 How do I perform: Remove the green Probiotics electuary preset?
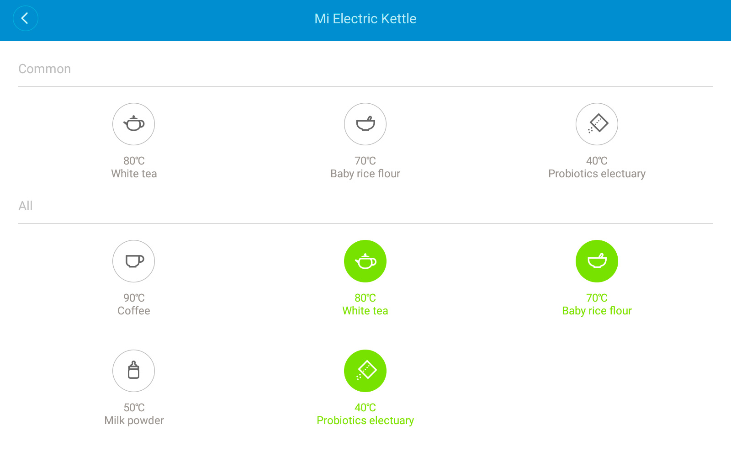pyautogui.click(x=365, y=371)
